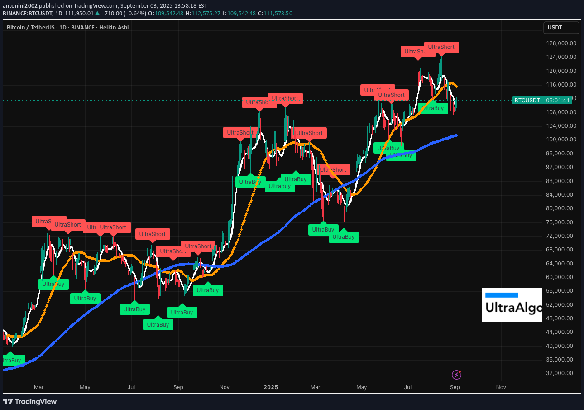Click the close value C:111,573.50

(275, 14)
